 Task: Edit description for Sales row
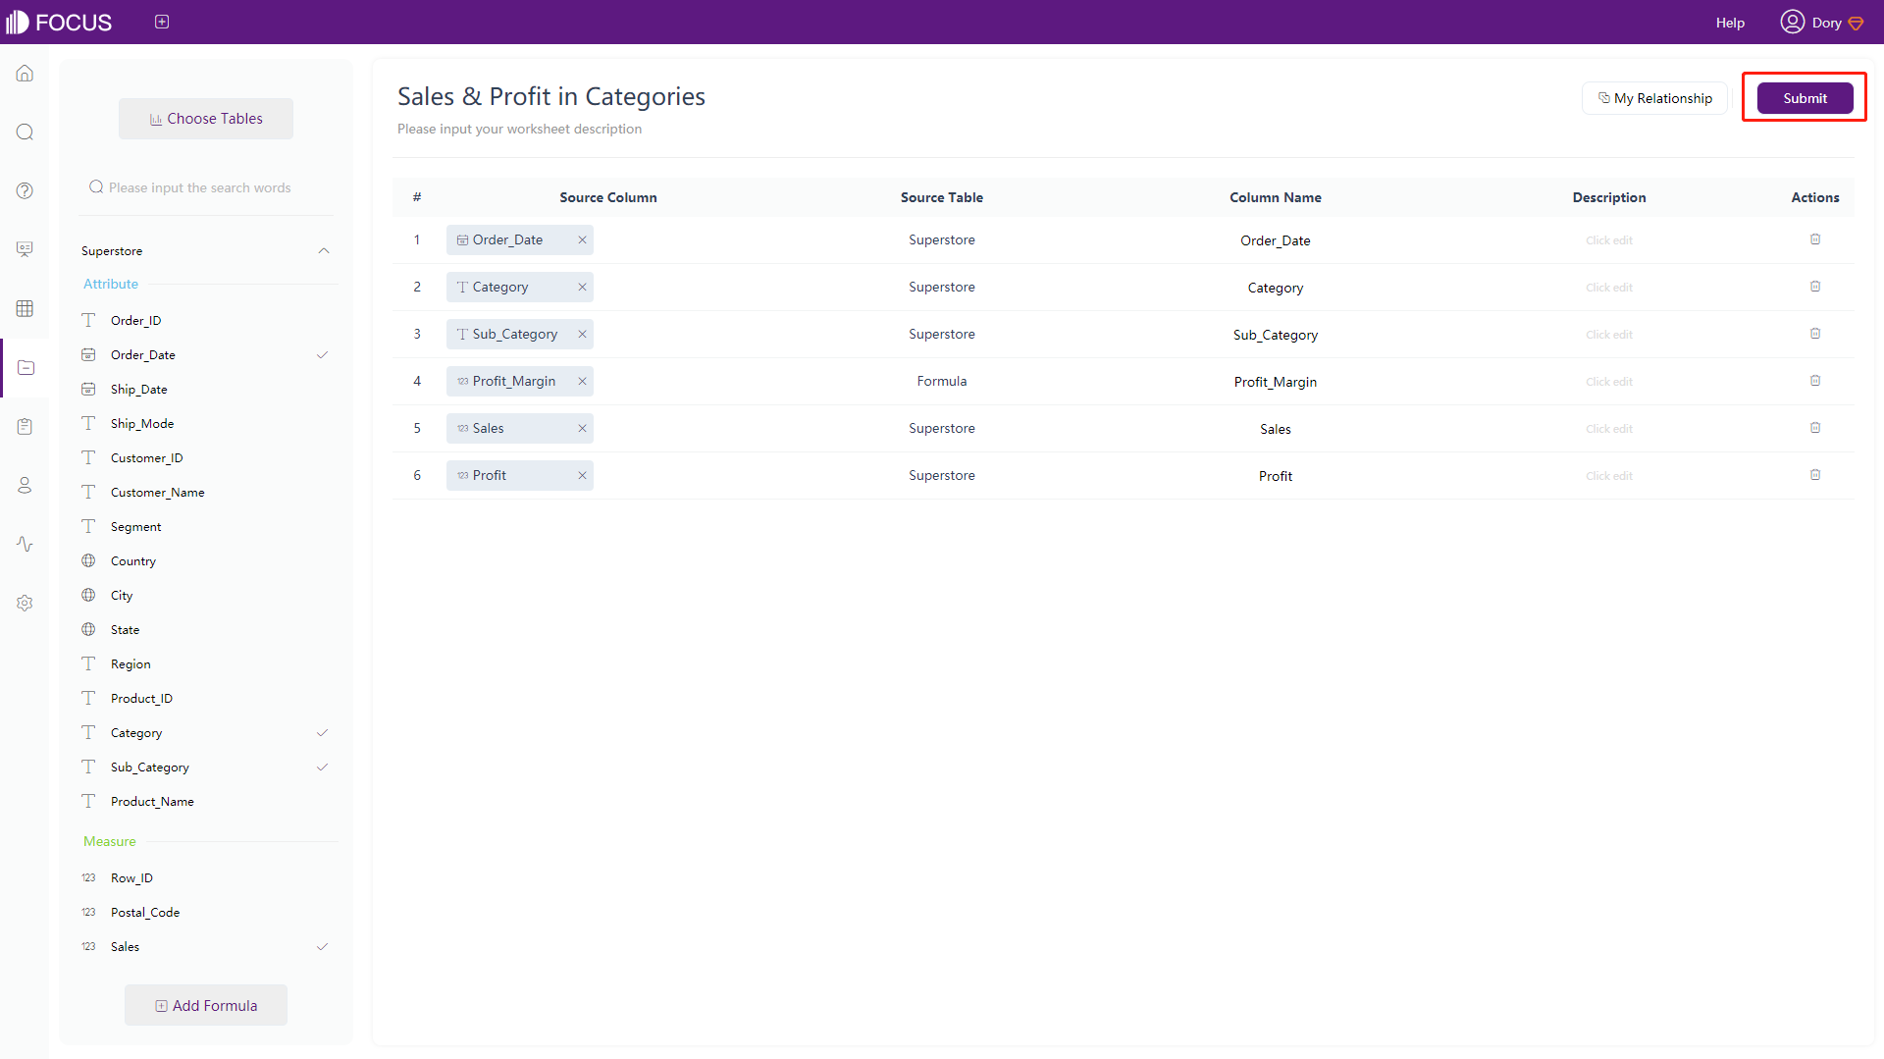(1609, 429)
